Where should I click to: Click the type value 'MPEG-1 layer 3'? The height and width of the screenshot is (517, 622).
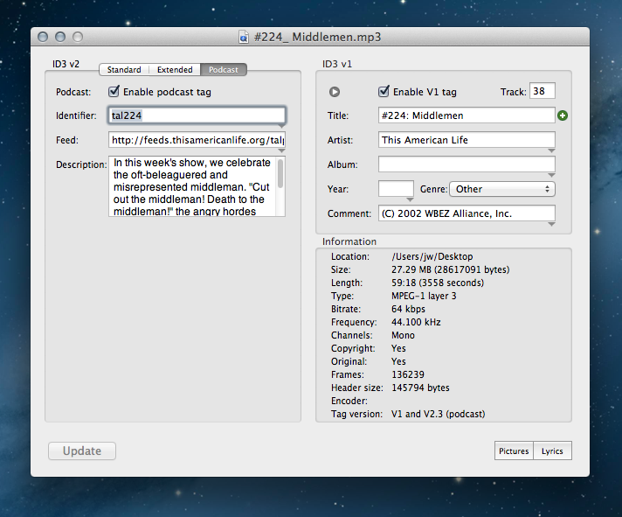pyautogui.click(x=424, y=296)
